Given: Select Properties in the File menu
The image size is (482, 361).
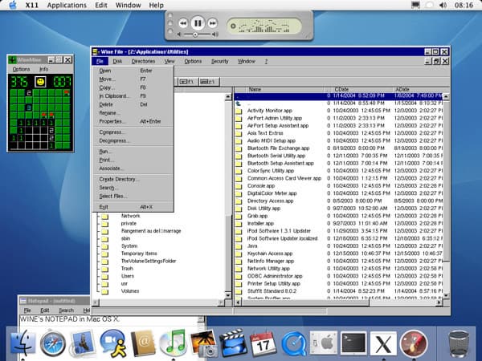Looking at the screenshot, I should (111, 121).
